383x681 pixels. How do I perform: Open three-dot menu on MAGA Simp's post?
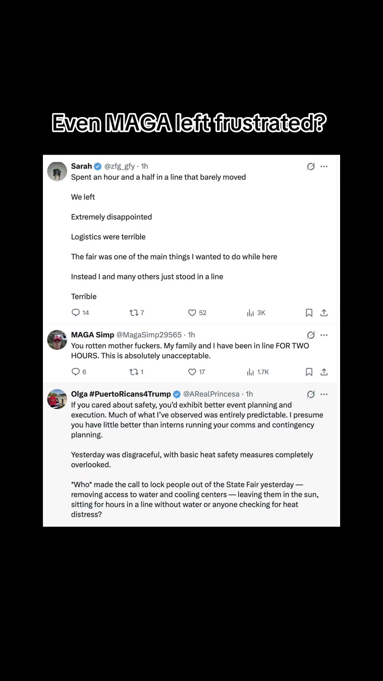(x=324, y=335)
